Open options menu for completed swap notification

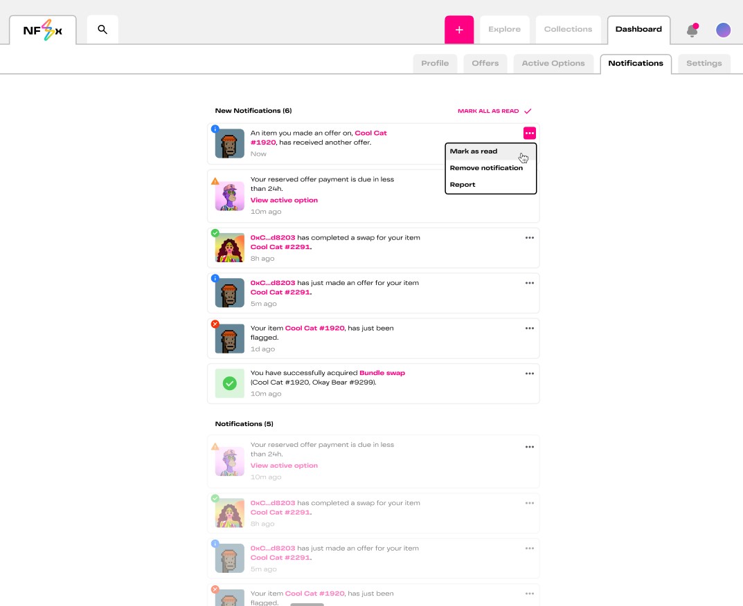click(x=530, y=237)
